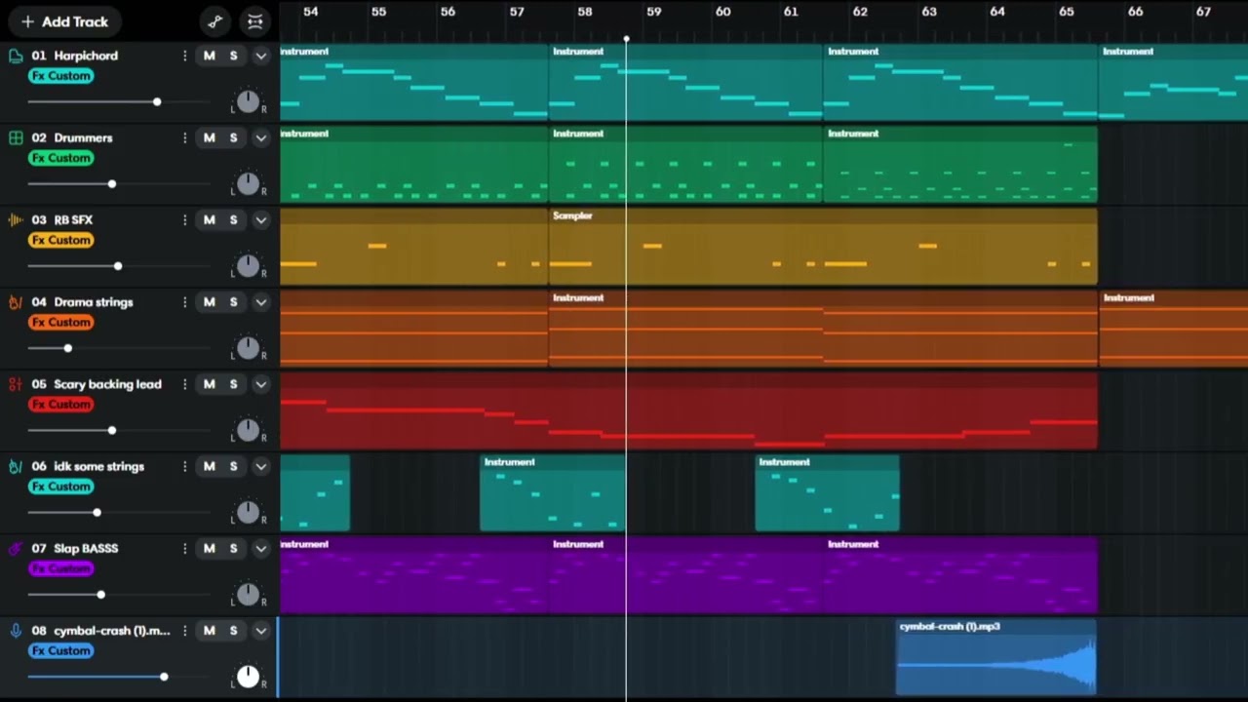Image resolution: width=1248 pixels, height=702 pixels.
Task: Open three-dot menu for Slap BASSS
Action: 184,549
